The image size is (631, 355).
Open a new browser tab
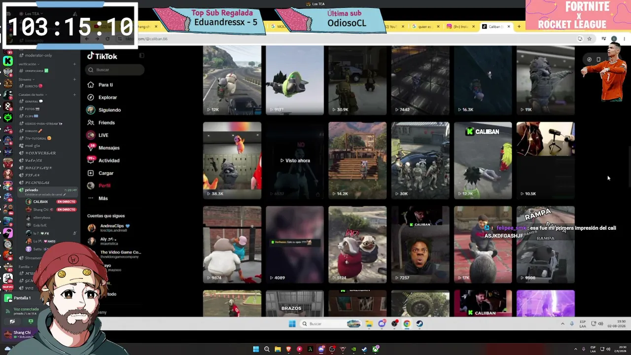pos(519,27)
